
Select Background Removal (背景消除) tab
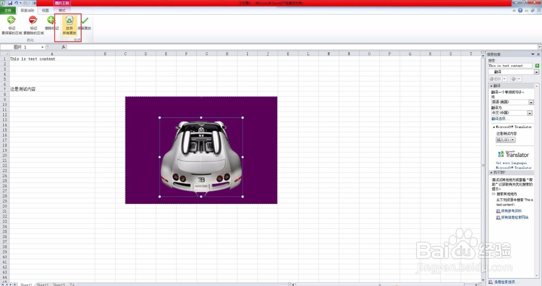point(27,10)
